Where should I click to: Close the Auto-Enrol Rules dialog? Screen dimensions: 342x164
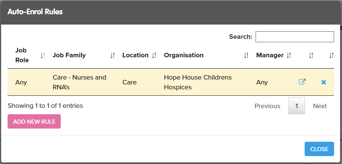[319, 149]
